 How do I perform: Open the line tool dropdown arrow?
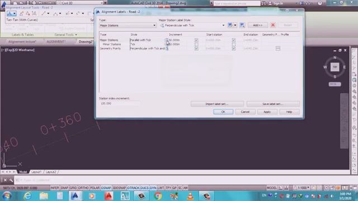click(x=48, y=13)
